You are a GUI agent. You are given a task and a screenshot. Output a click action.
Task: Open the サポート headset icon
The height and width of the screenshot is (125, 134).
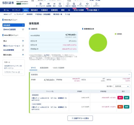pyautogui.click(x=87, y=4)
